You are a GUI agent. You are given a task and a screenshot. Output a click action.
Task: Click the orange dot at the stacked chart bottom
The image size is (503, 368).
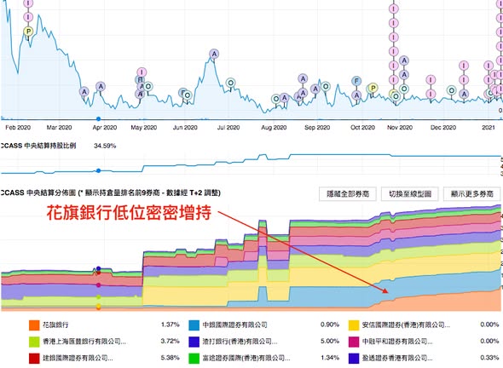(x=99, y=308)
